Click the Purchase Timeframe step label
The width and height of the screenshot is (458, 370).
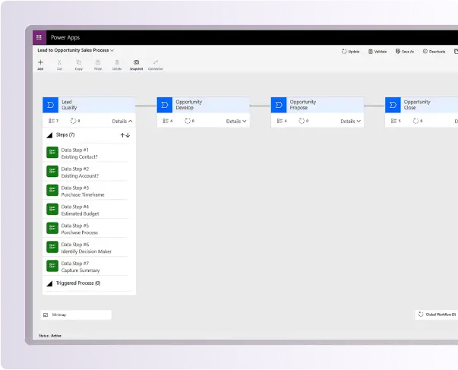pyautogui.click(x=83, y=194)
